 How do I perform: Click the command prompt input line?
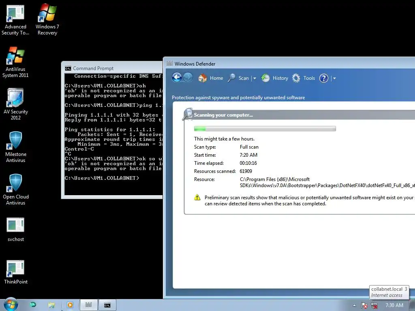coord(102,178)
